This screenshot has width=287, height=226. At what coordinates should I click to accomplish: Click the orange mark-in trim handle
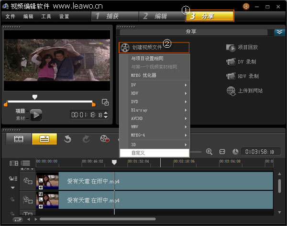[x=6, y=103]
